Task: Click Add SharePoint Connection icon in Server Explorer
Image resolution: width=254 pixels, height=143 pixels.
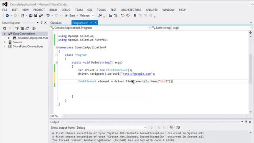Action: (x=27, y=28)
